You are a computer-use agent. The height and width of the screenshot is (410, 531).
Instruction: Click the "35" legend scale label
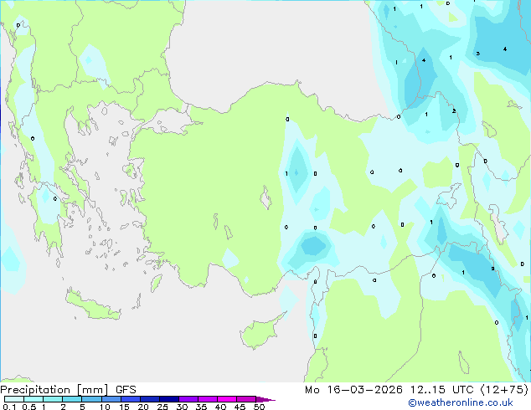tap(201, 407)
